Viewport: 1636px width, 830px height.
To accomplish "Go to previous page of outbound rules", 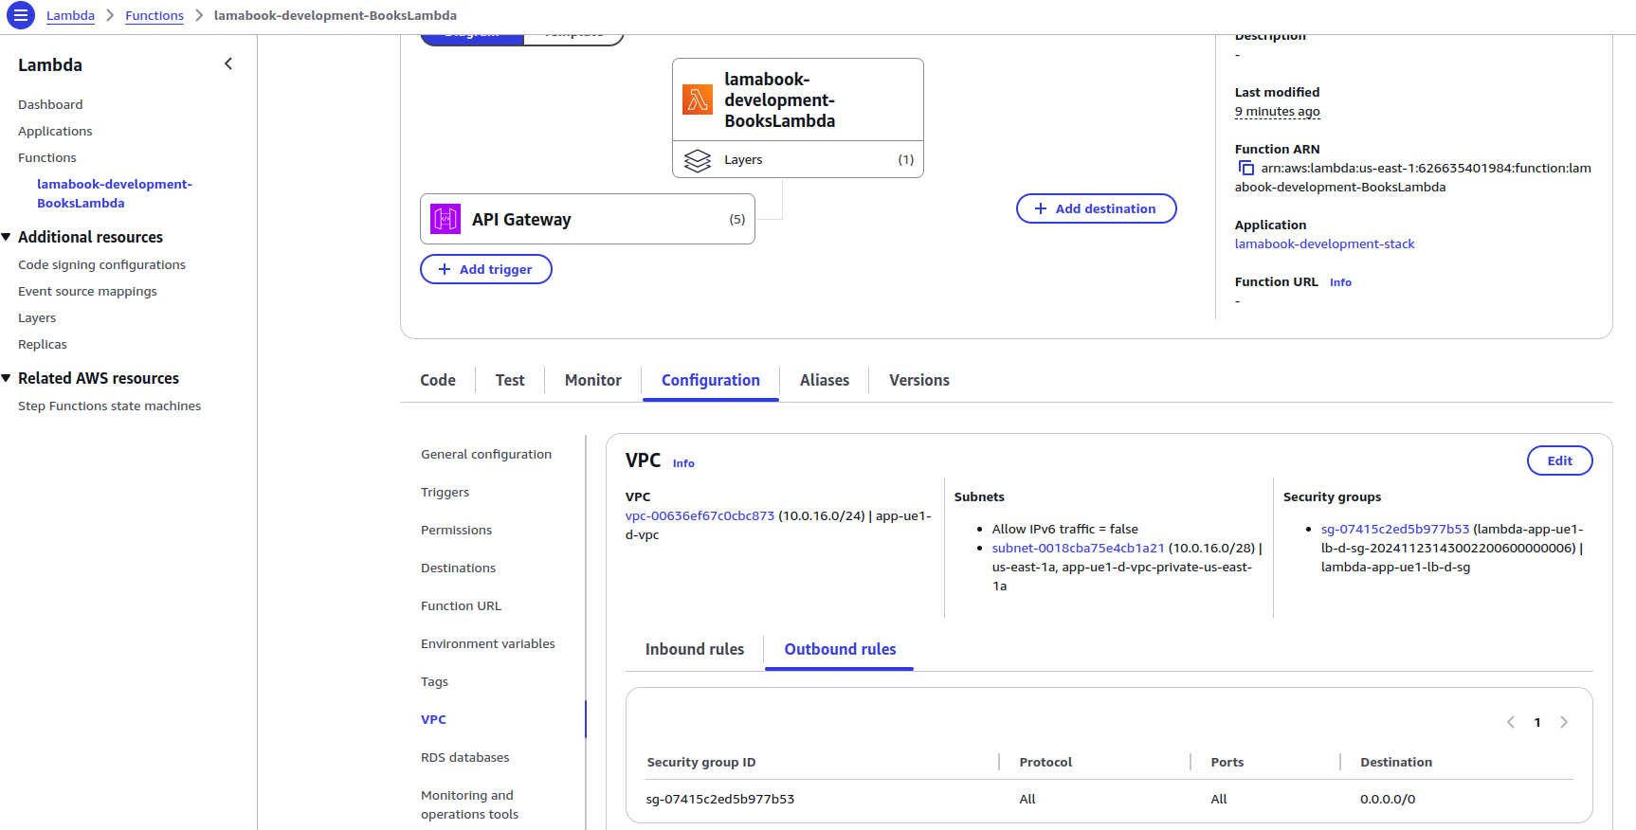I will pyautogui.click(x=1511, y=722).
